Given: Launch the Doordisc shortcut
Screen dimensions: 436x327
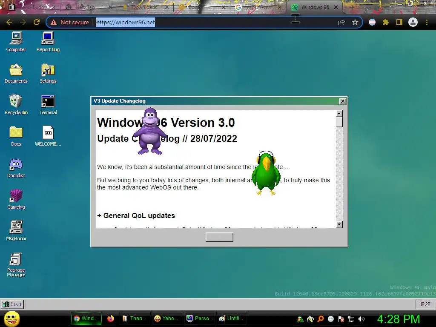Looking at the screenshot, I should [16, 168].
